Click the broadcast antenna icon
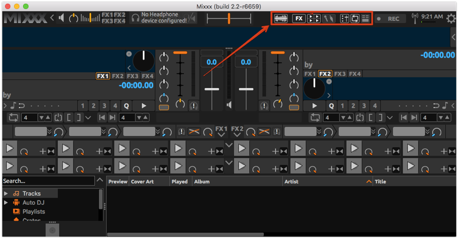This screenshot has height=238, width=458. [x=414, y=18]
